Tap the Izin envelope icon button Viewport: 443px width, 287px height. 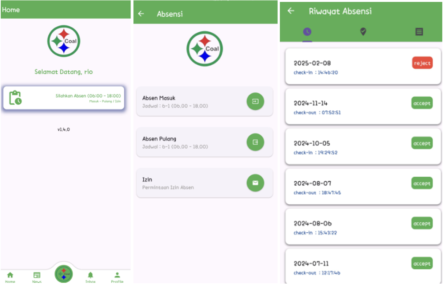255,183
